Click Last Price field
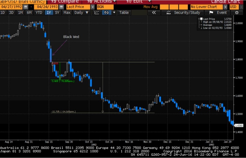 (78, 7)
